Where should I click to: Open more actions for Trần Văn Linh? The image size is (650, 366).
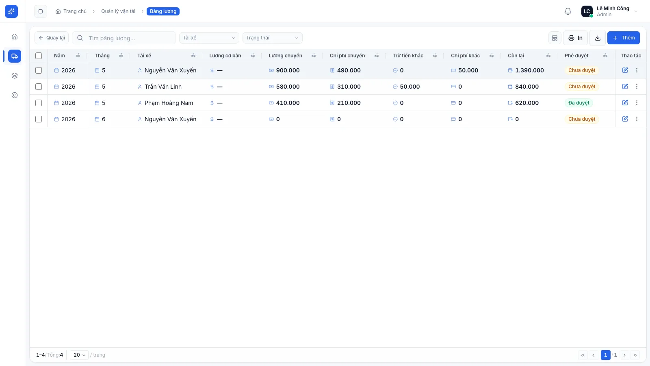(x=637, y=87)
